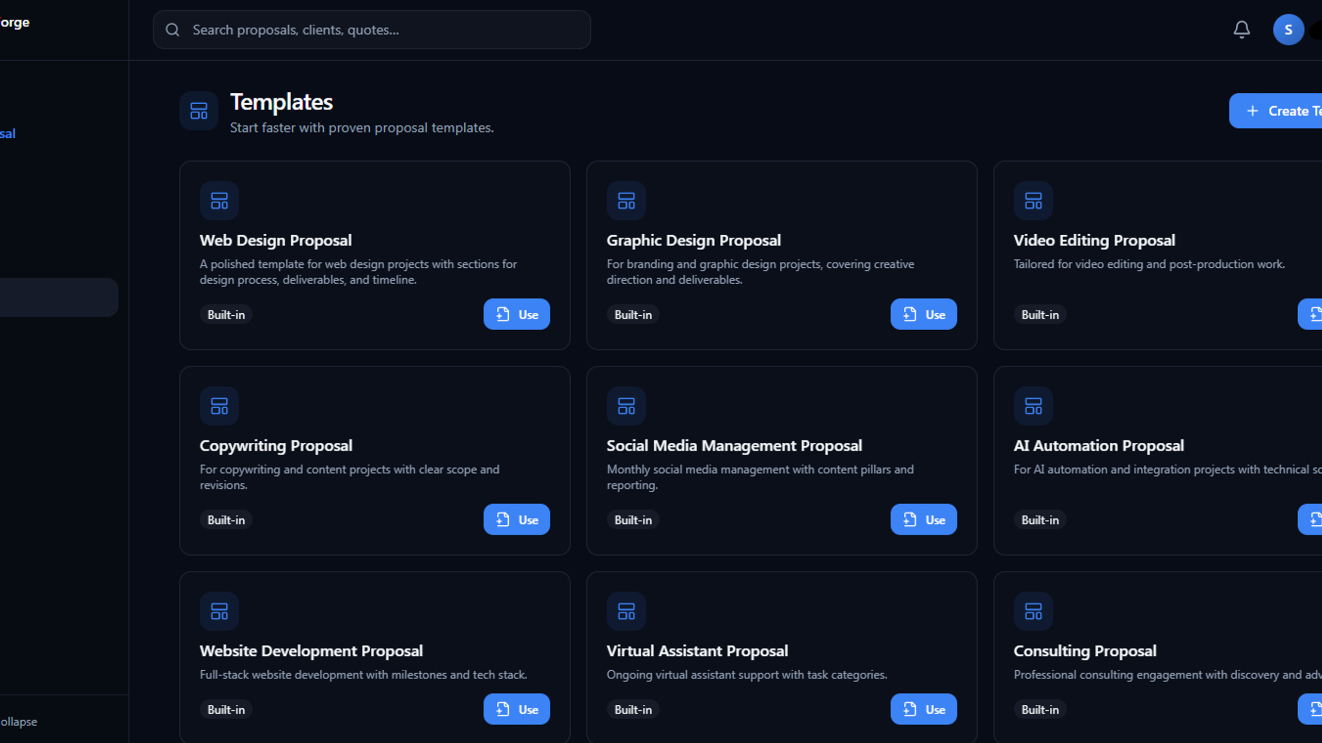1322x743 pixels.
Task: Use the Social Media Management Proposal template
Action: [923, 520]
